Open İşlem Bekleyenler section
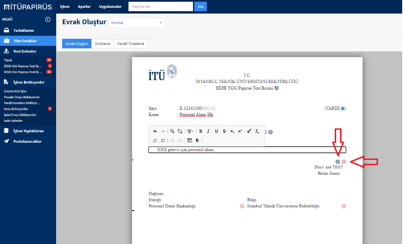The width and height of the screenshot is (403, 244). pos(28,82)
